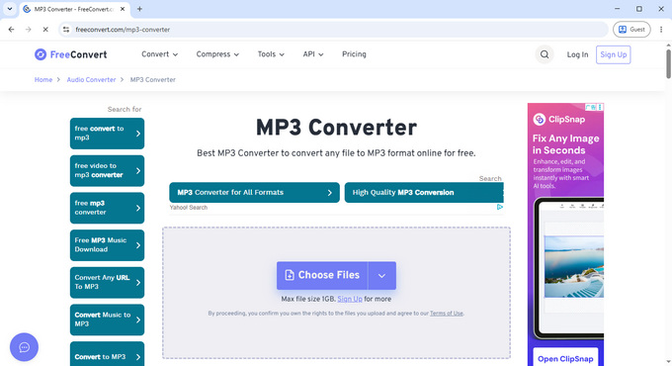Click the file drop zone area

point(336,293)
